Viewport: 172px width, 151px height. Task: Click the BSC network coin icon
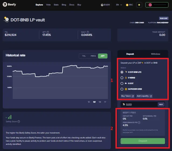click(x=127, y=5)
